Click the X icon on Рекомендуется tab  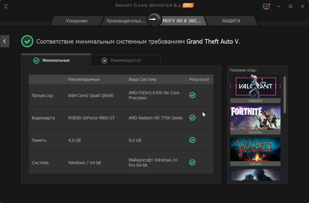tap(105, 60)
